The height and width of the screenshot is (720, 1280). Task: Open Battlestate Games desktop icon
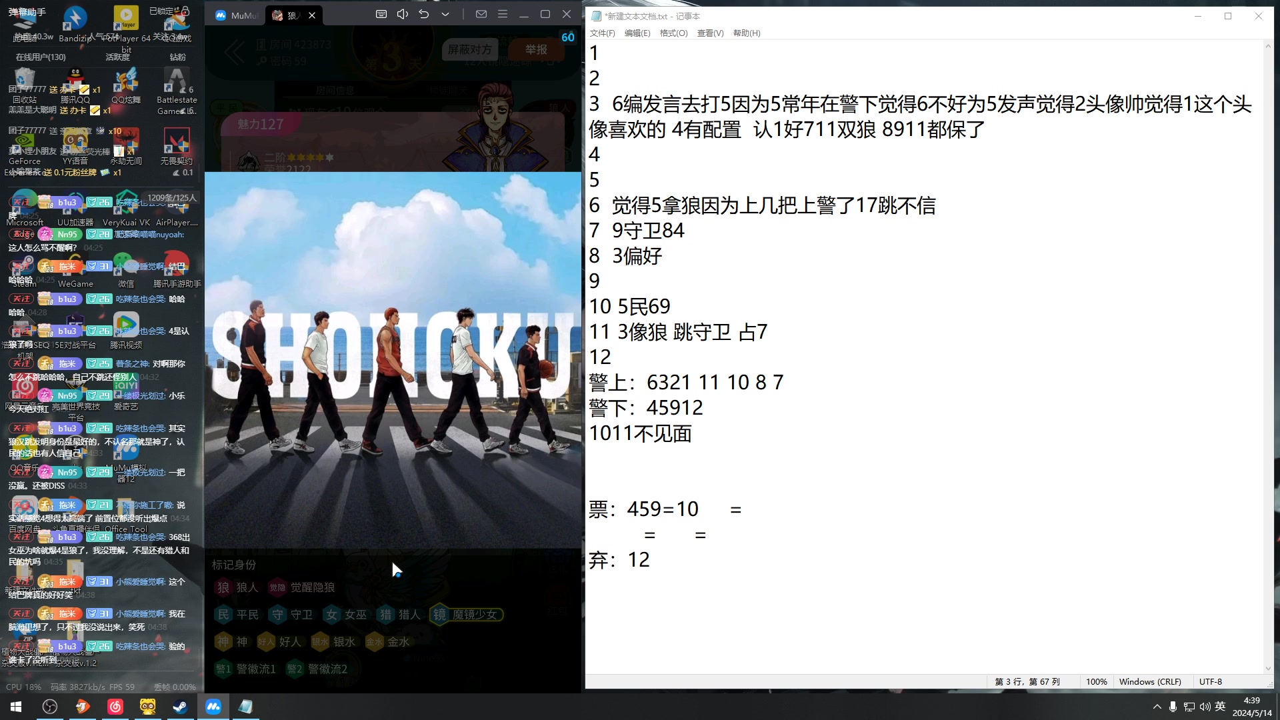click(x=177, y=92)
